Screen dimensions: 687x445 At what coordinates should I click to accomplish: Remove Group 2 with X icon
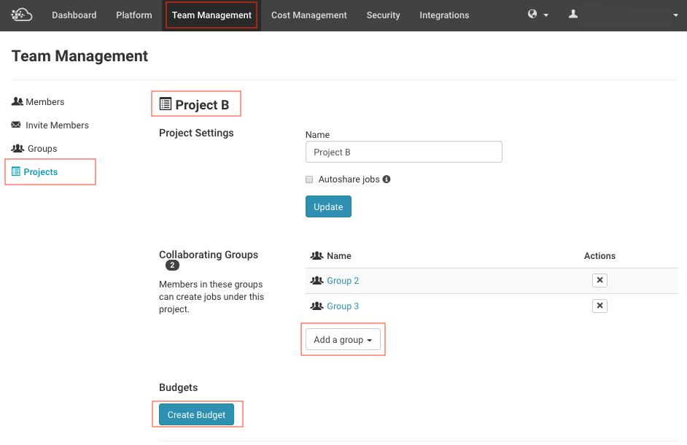tap(599, 281)
